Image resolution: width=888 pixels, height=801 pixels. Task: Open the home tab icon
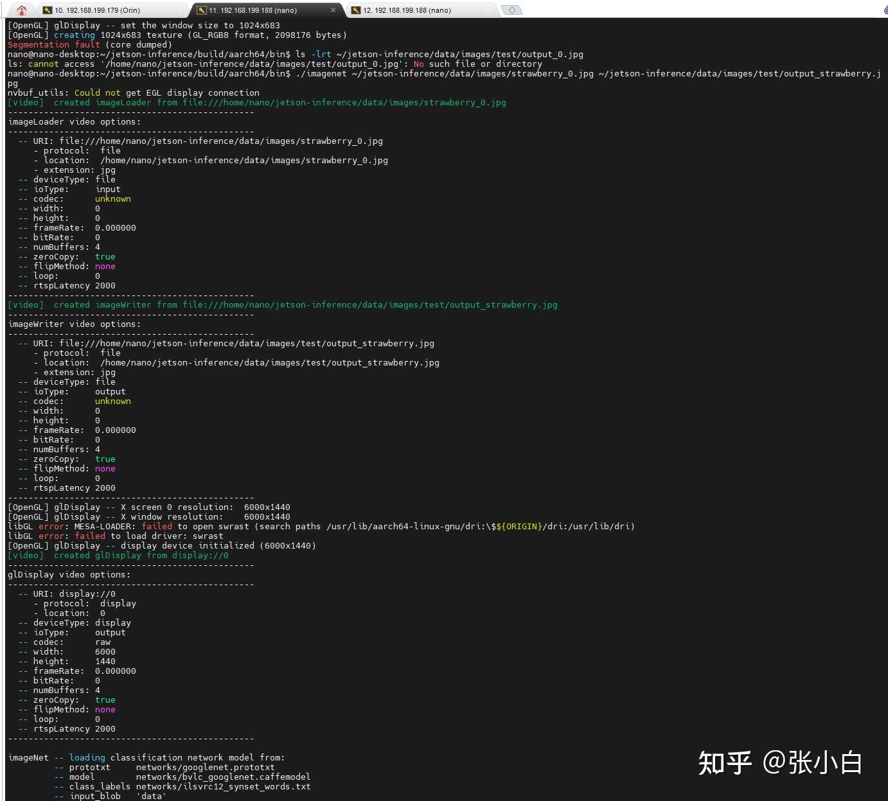[21, 10]
